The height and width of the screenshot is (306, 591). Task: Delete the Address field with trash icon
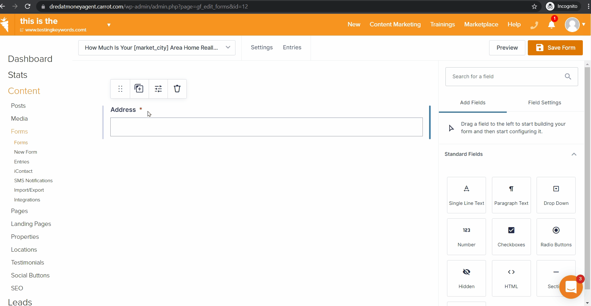(177, 89)
